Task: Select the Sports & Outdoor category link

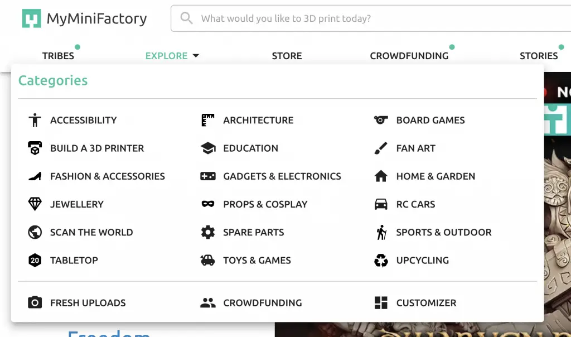Action: pyautogui.click(x=444, y=232)
